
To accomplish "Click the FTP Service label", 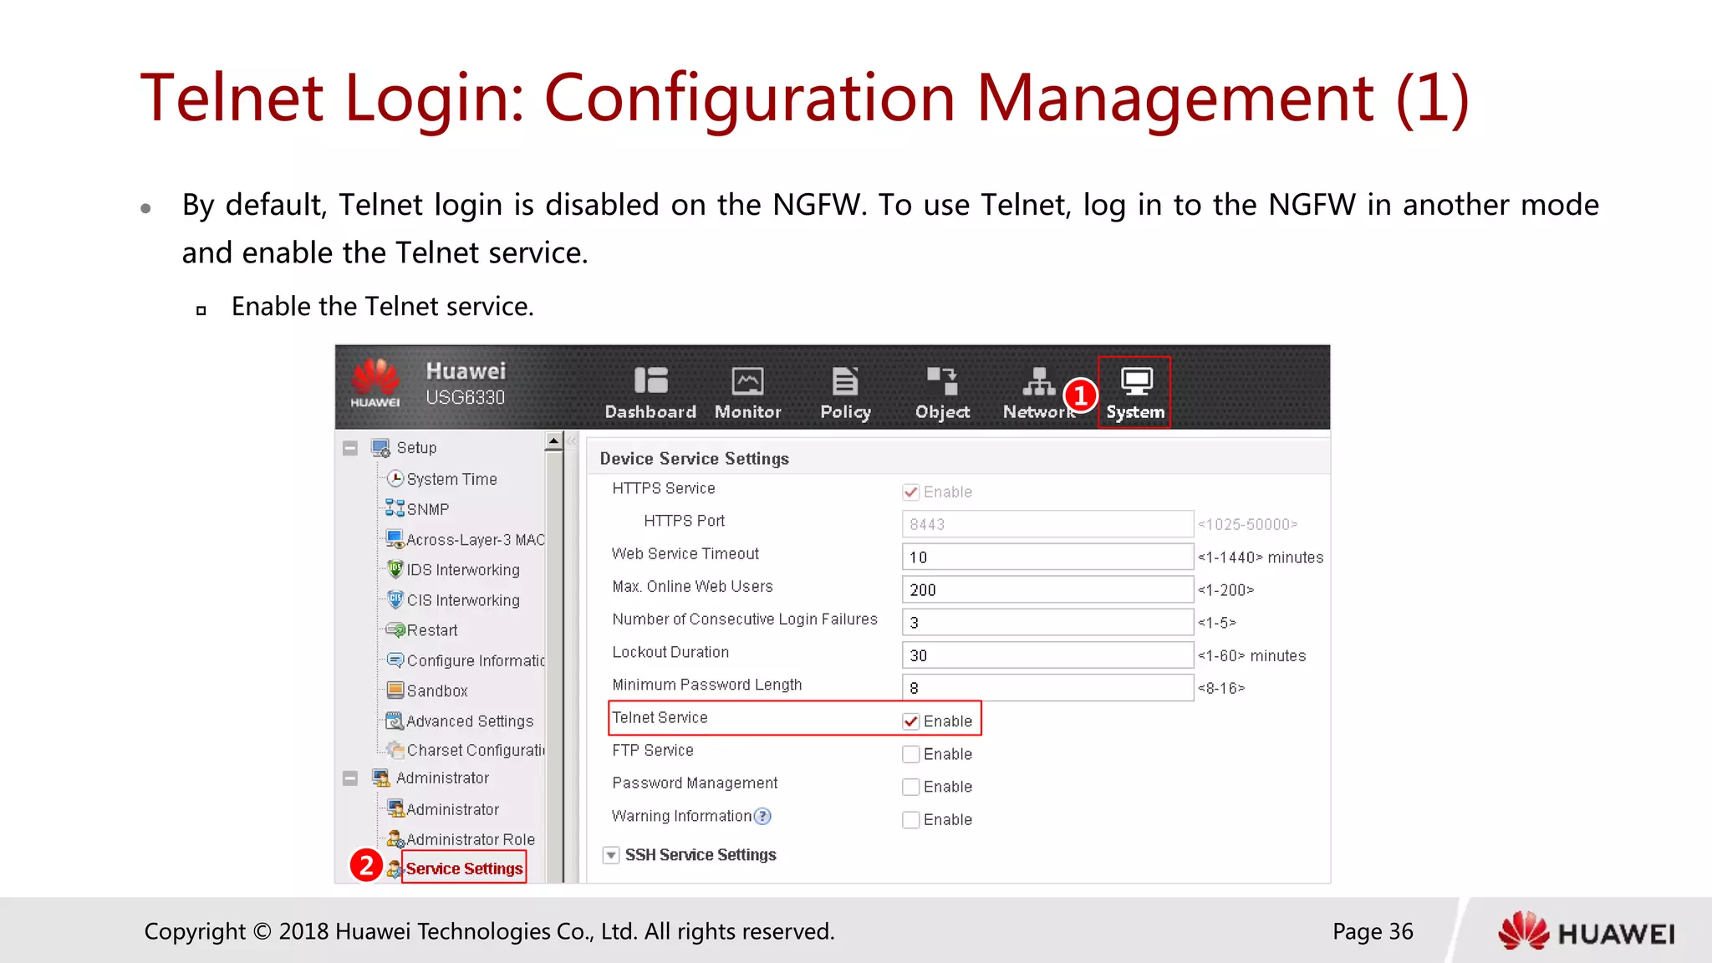I will [x=653, y=750].
